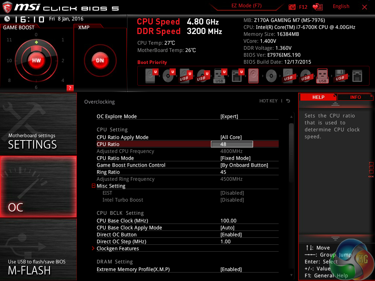
Task: Edit the CPU Ratio value field 48
Action: (x=232, y=144)
